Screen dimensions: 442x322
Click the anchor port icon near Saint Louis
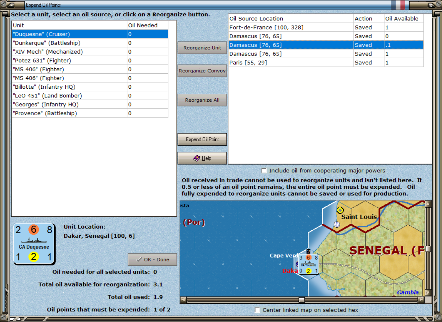pos(337,224)
